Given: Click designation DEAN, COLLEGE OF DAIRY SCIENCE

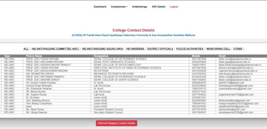Looking at the screenshot, I should [x=116, y=80].
